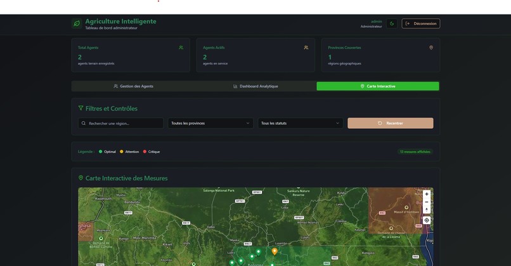Click the green Optimal legend dot
The image size is (511, 266).
100,152
